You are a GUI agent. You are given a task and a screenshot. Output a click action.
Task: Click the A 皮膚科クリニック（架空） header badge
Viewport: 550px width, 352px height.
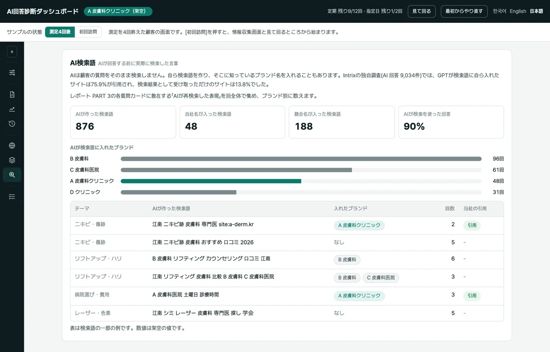point(118,11)
